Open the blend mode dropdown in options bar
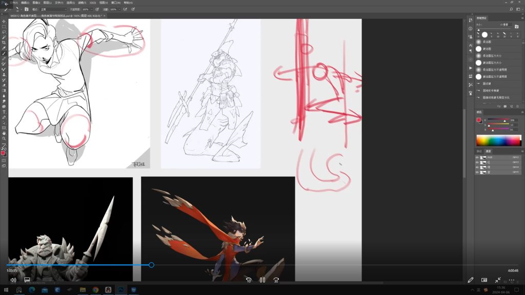 [x=53, y=9]
